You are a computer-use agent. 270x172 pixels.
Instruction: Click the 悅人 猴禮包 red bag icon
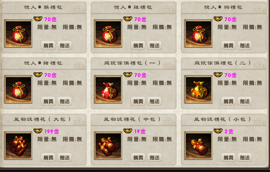click(x=18, y=33)
